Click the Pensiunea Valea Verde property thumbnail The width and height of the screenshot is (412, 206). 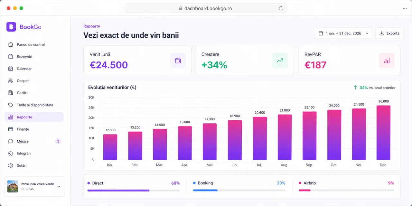(13, 186)
